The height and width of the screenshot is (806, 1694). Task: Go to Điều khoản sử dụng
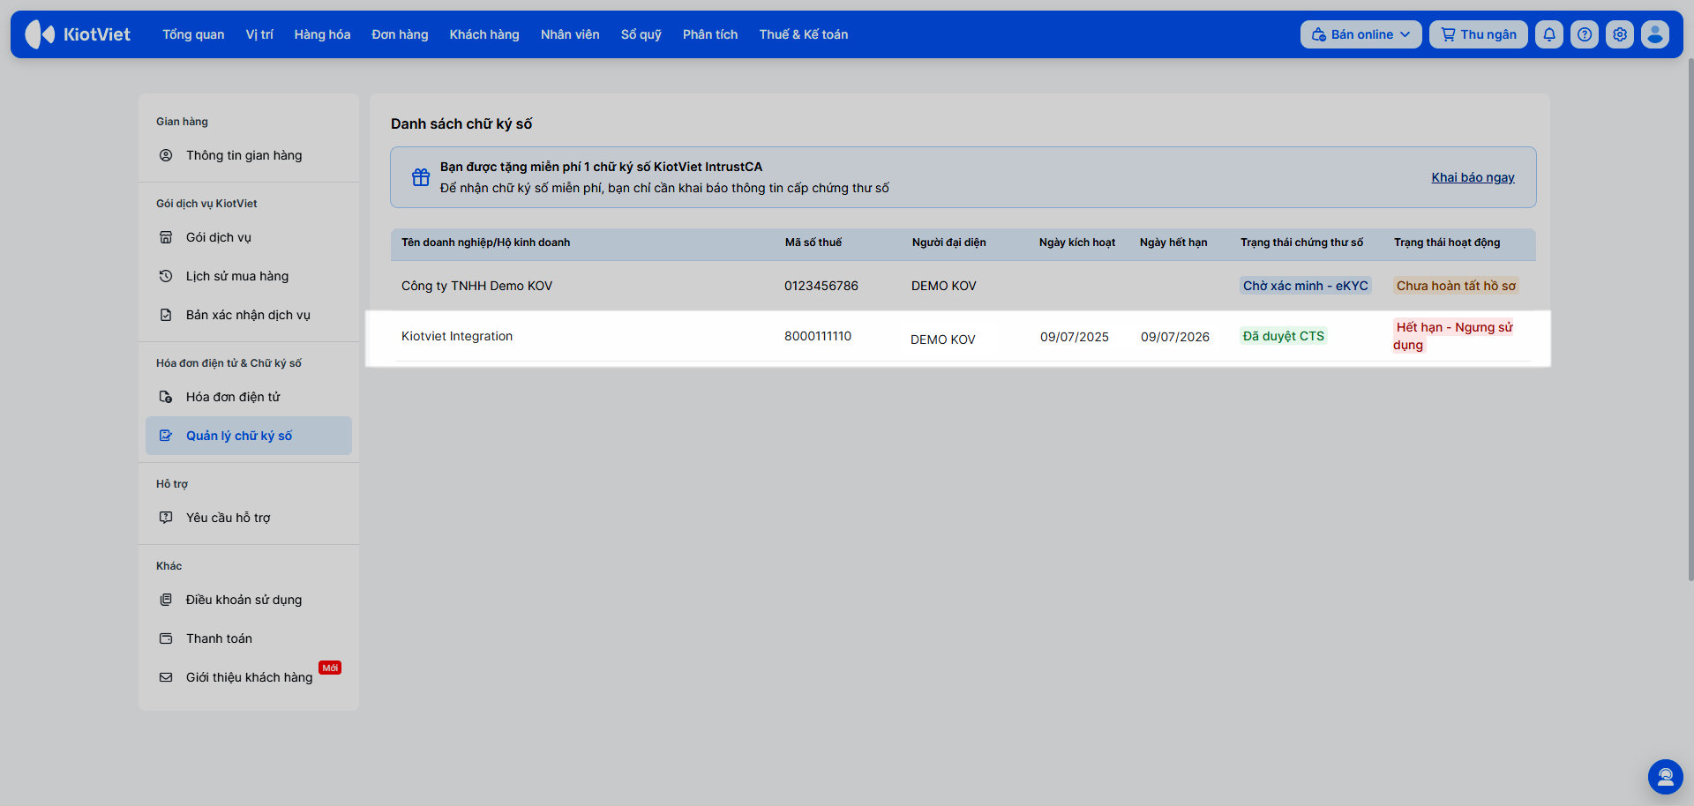249,600
